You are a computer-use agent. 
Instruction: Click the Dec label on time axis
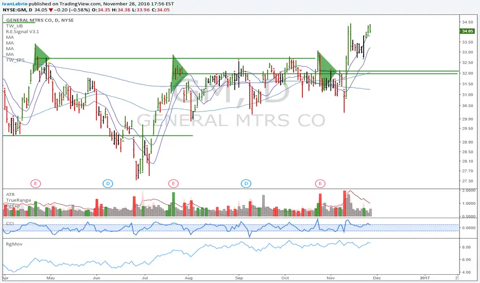pyautogui.click(x=377, y=278)
